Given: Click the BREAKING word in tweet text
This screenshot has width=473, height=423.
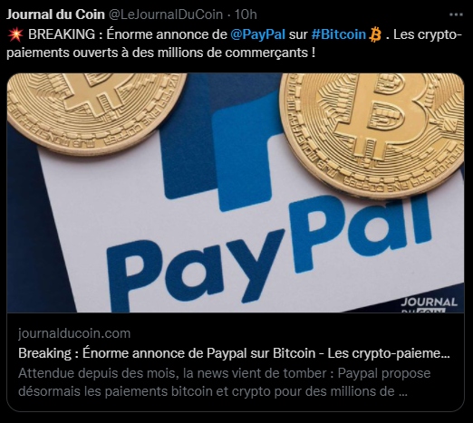Looking at the screenshot, I should [x=62, y=34].
